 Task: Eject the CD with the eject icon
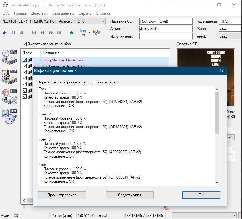point(71,32)
